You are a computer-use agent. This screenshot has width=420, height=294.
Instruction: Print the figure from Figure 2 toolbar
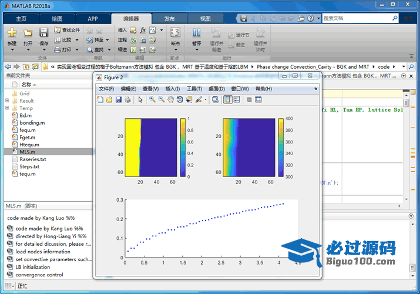[128, 100]
